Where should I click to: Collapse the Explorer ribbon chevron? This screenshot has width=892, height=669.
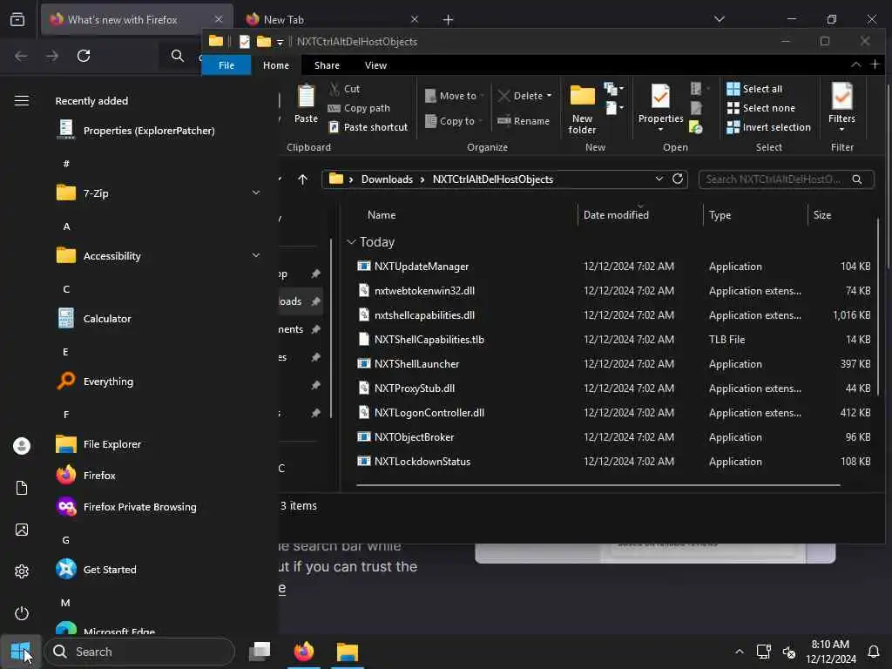click(855, 64)
